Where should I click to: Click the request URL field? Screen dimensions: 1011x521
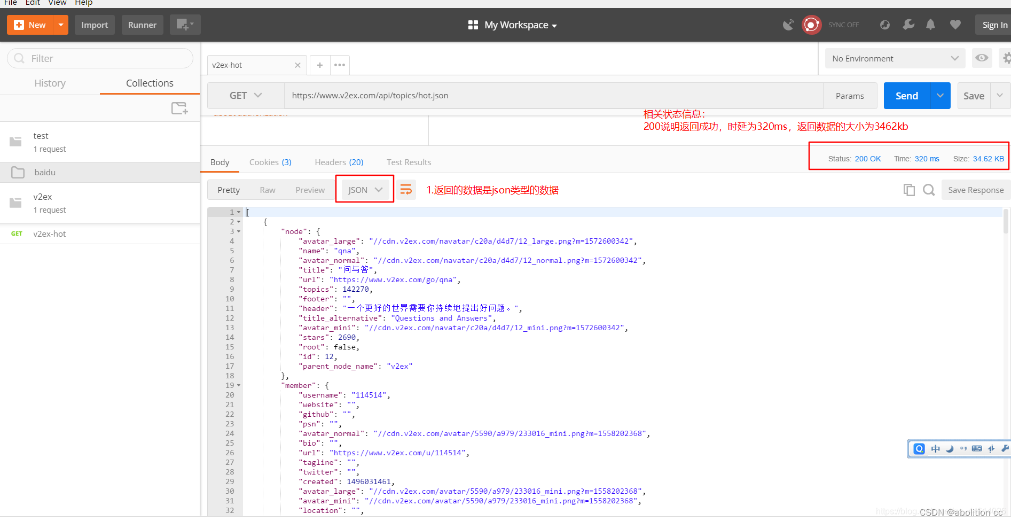click(x=553, y=95)
